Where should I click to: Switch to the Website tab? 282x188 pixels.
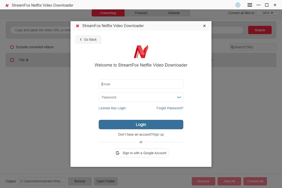tap(174, 13)
